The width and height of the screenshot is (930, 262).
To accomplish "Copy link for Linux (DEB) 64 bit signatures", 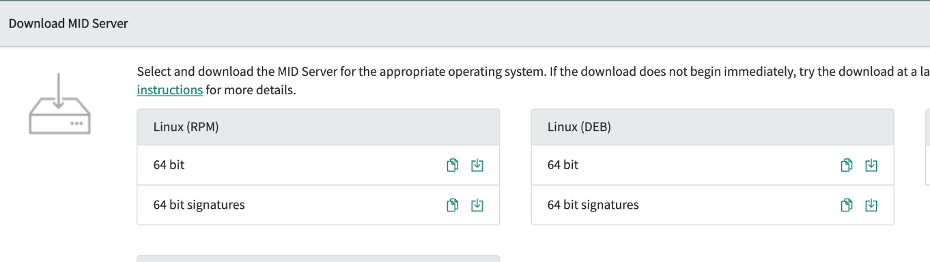I will [x=847, y=205].
